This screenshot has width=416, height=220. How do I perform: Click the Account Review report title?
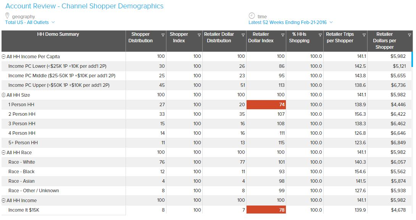84,6
